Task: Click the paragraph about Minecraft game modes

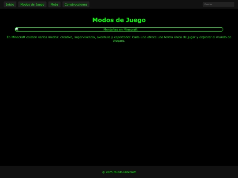Action: [119, 39]
